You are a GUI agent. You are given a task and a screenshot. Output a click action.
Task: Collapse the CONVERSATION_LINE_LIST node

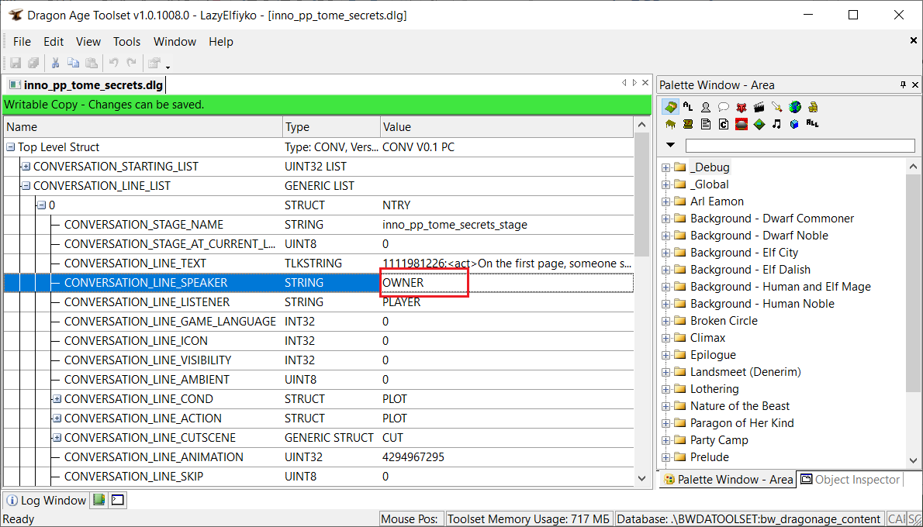click(x=26, y=186)
